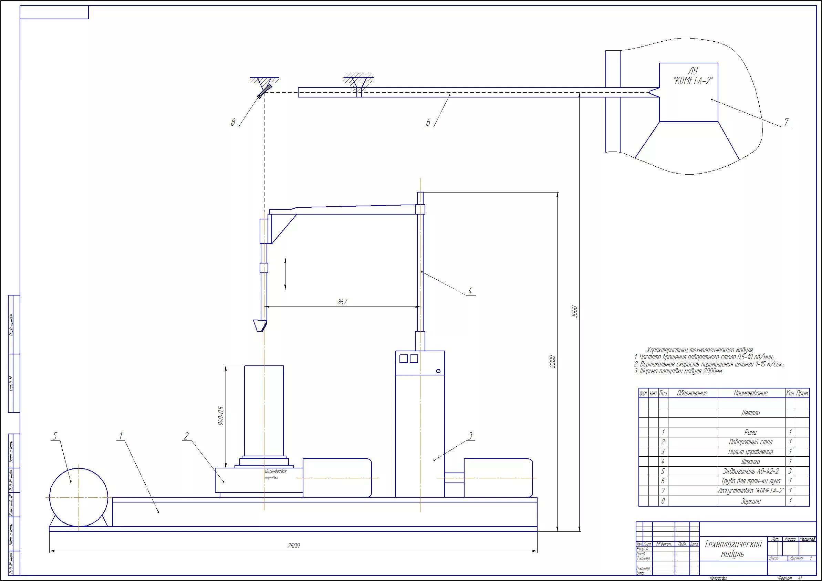Viewport: 822px width, 581px height.
Task: Click the 940±0,5 cylinder height dimension
Action: (x=220, y=416)
